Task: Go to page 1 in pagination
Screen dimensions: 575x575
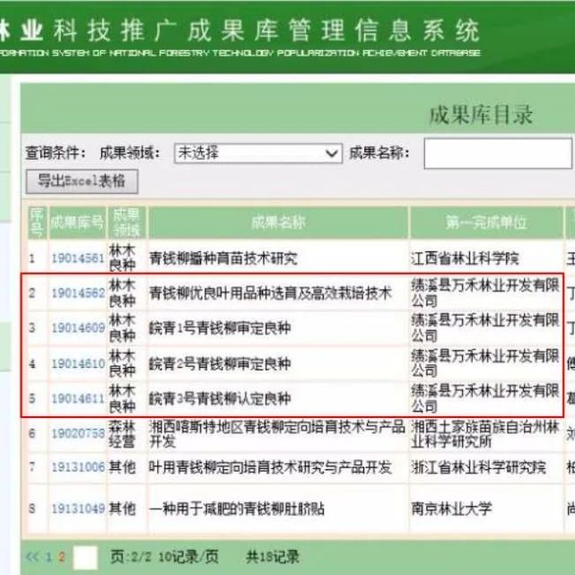Action: click(48, 557)
